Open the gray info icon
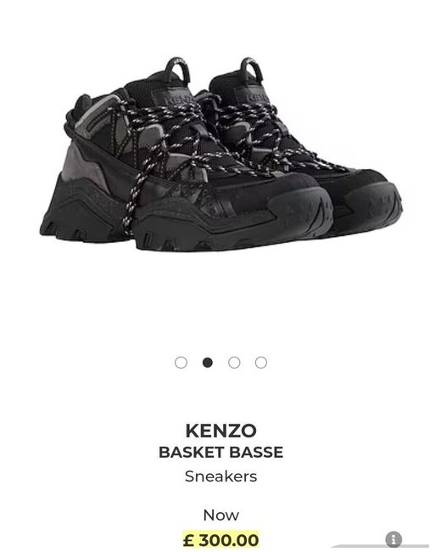Image resolution: width=441 pixels, height=552 pixels. 394,539
